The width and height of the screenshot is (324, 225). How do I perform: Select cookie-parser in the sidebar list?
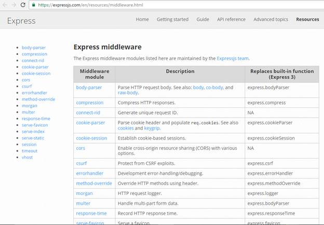point(35,67)
